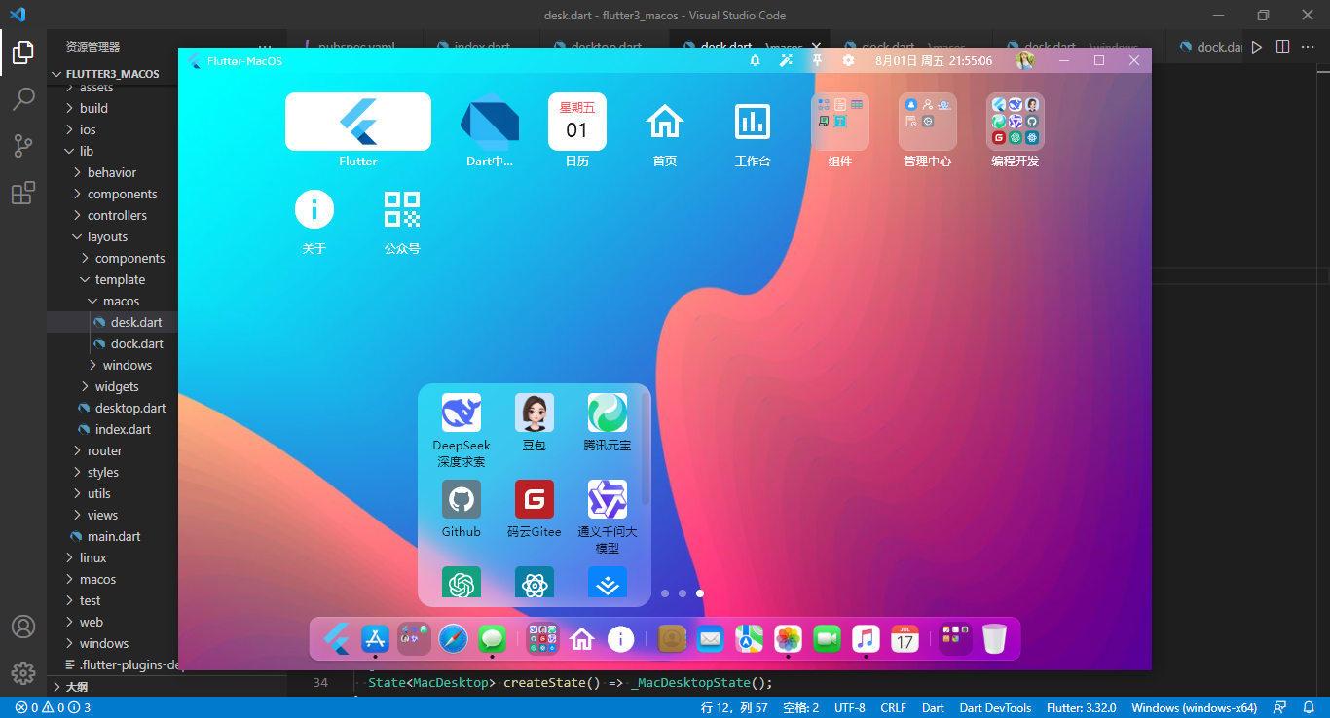The image size is (1330, 718).
Task: Open the Dart中… desktop icon
Action: (490, 122)
